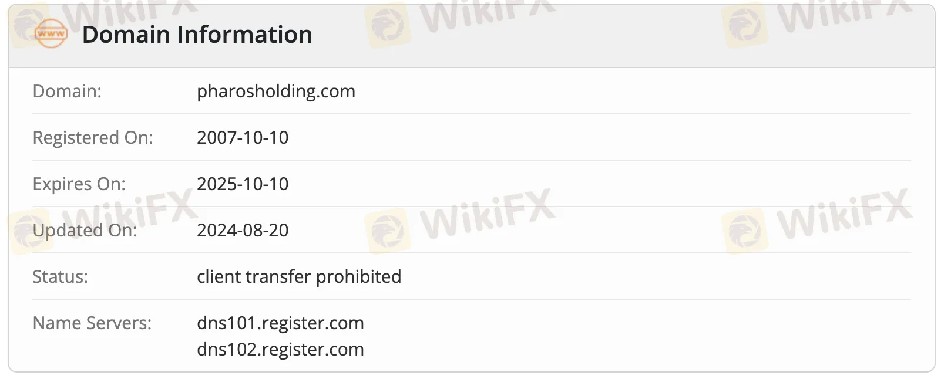The height and width of the screenshot is (379, 941).
Task: Select the 2025-10-10 expiry date
Action: 242,184
